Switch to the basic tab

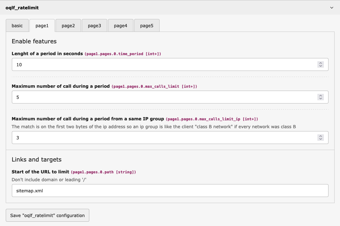(17, 25)
